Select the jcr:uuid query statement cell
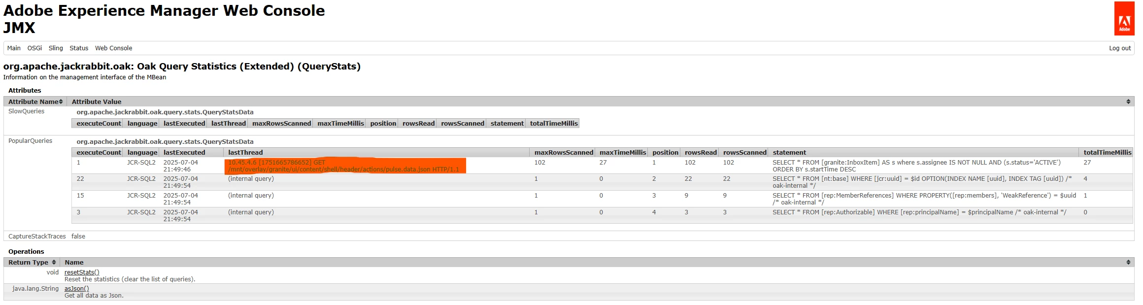 tap(922, 182)
